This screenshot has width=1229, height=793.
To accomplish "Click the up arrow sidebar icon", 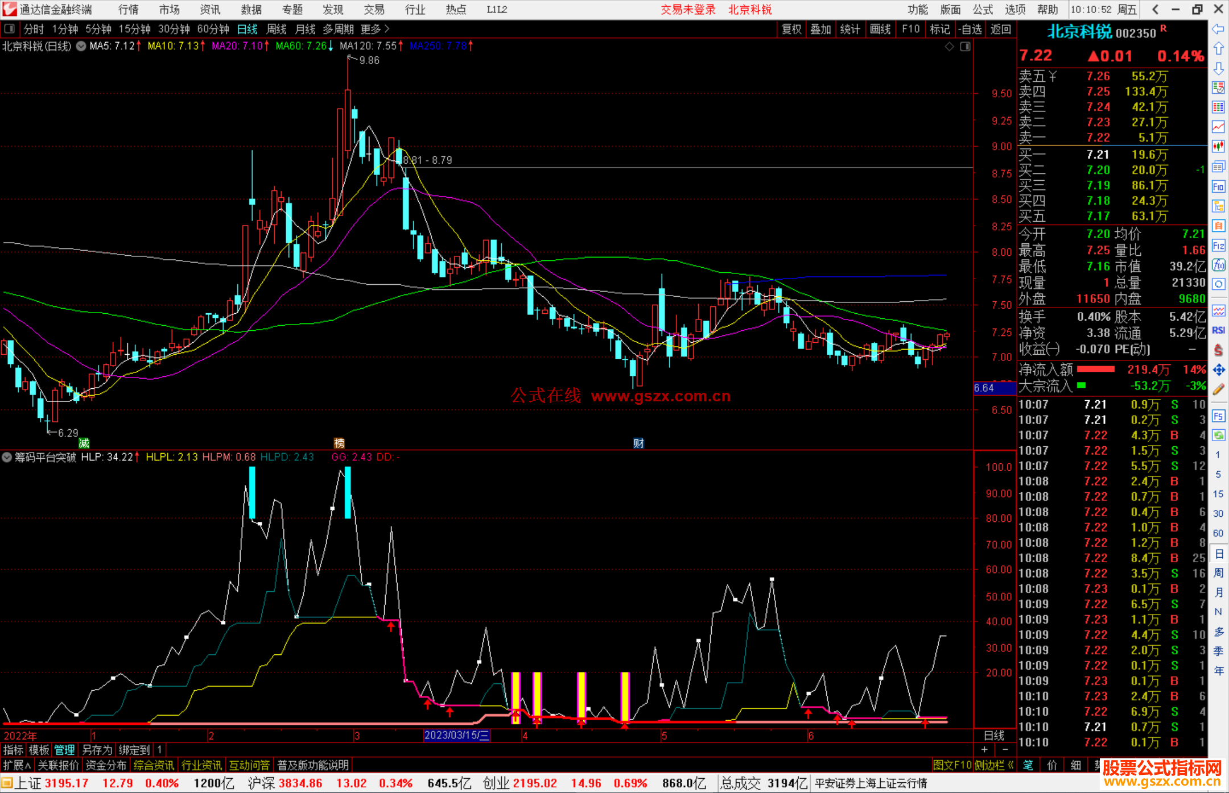I will (x=1218, y=49).
